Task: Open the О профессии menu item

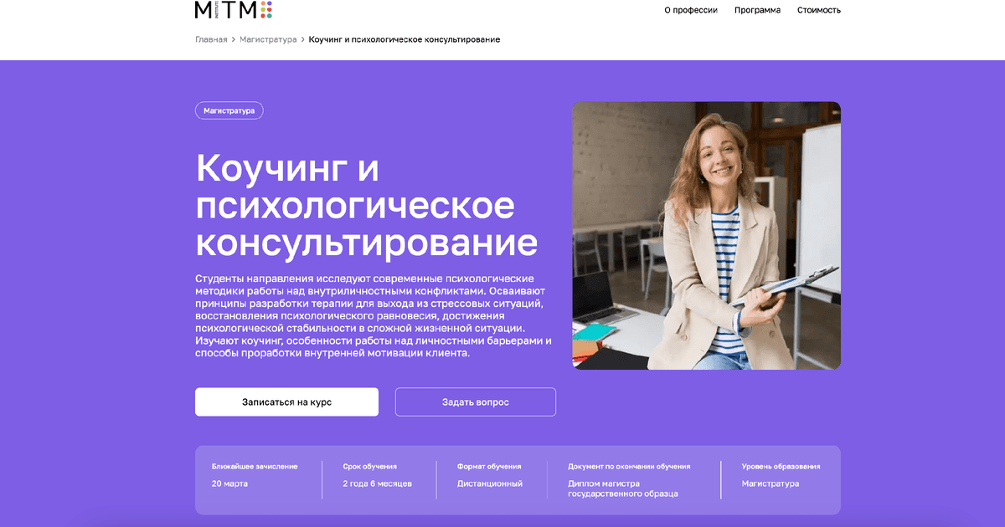Action: coord(691,10)
